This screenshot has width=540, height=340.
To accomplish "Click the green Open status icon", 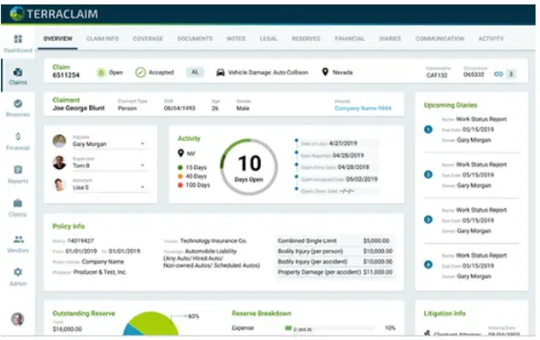I will [101, 73].
